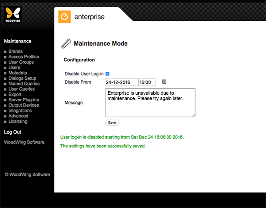Click the Disable From date field
Viewport: 266px width, 208px height.
tap(121, 82)
